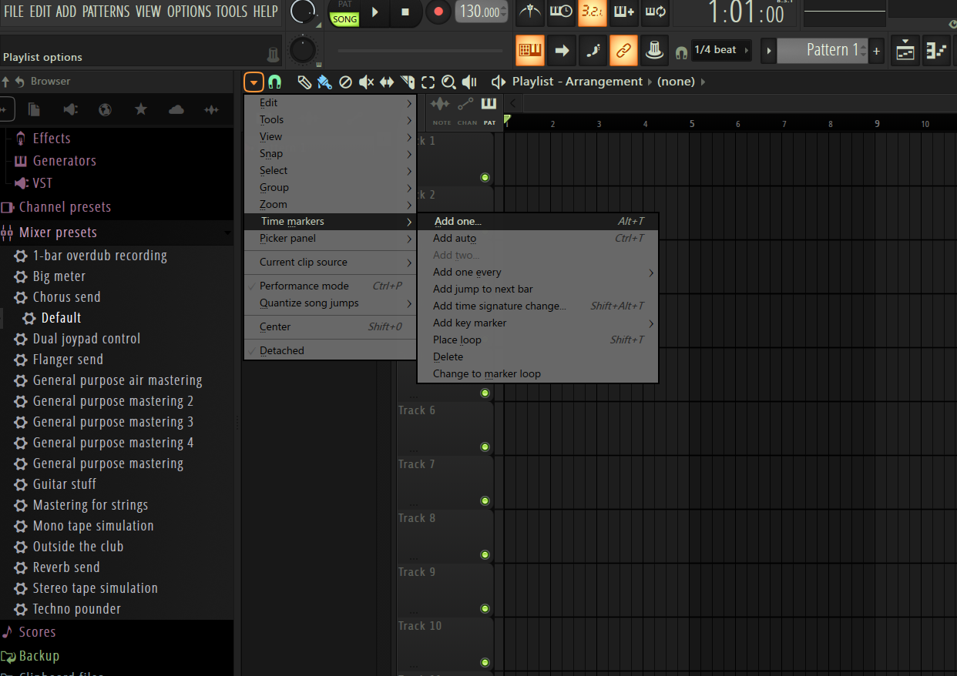957x676 pixels.
Task: Open the HELP menu
Action: click(265, 12)
